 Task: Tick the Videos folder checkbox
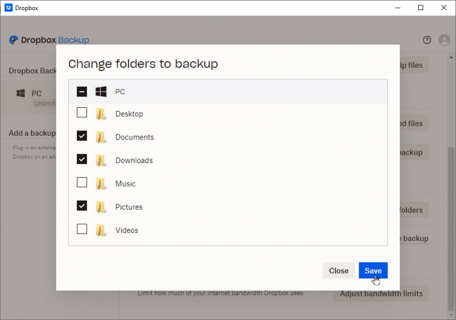[x=82, y=229]
